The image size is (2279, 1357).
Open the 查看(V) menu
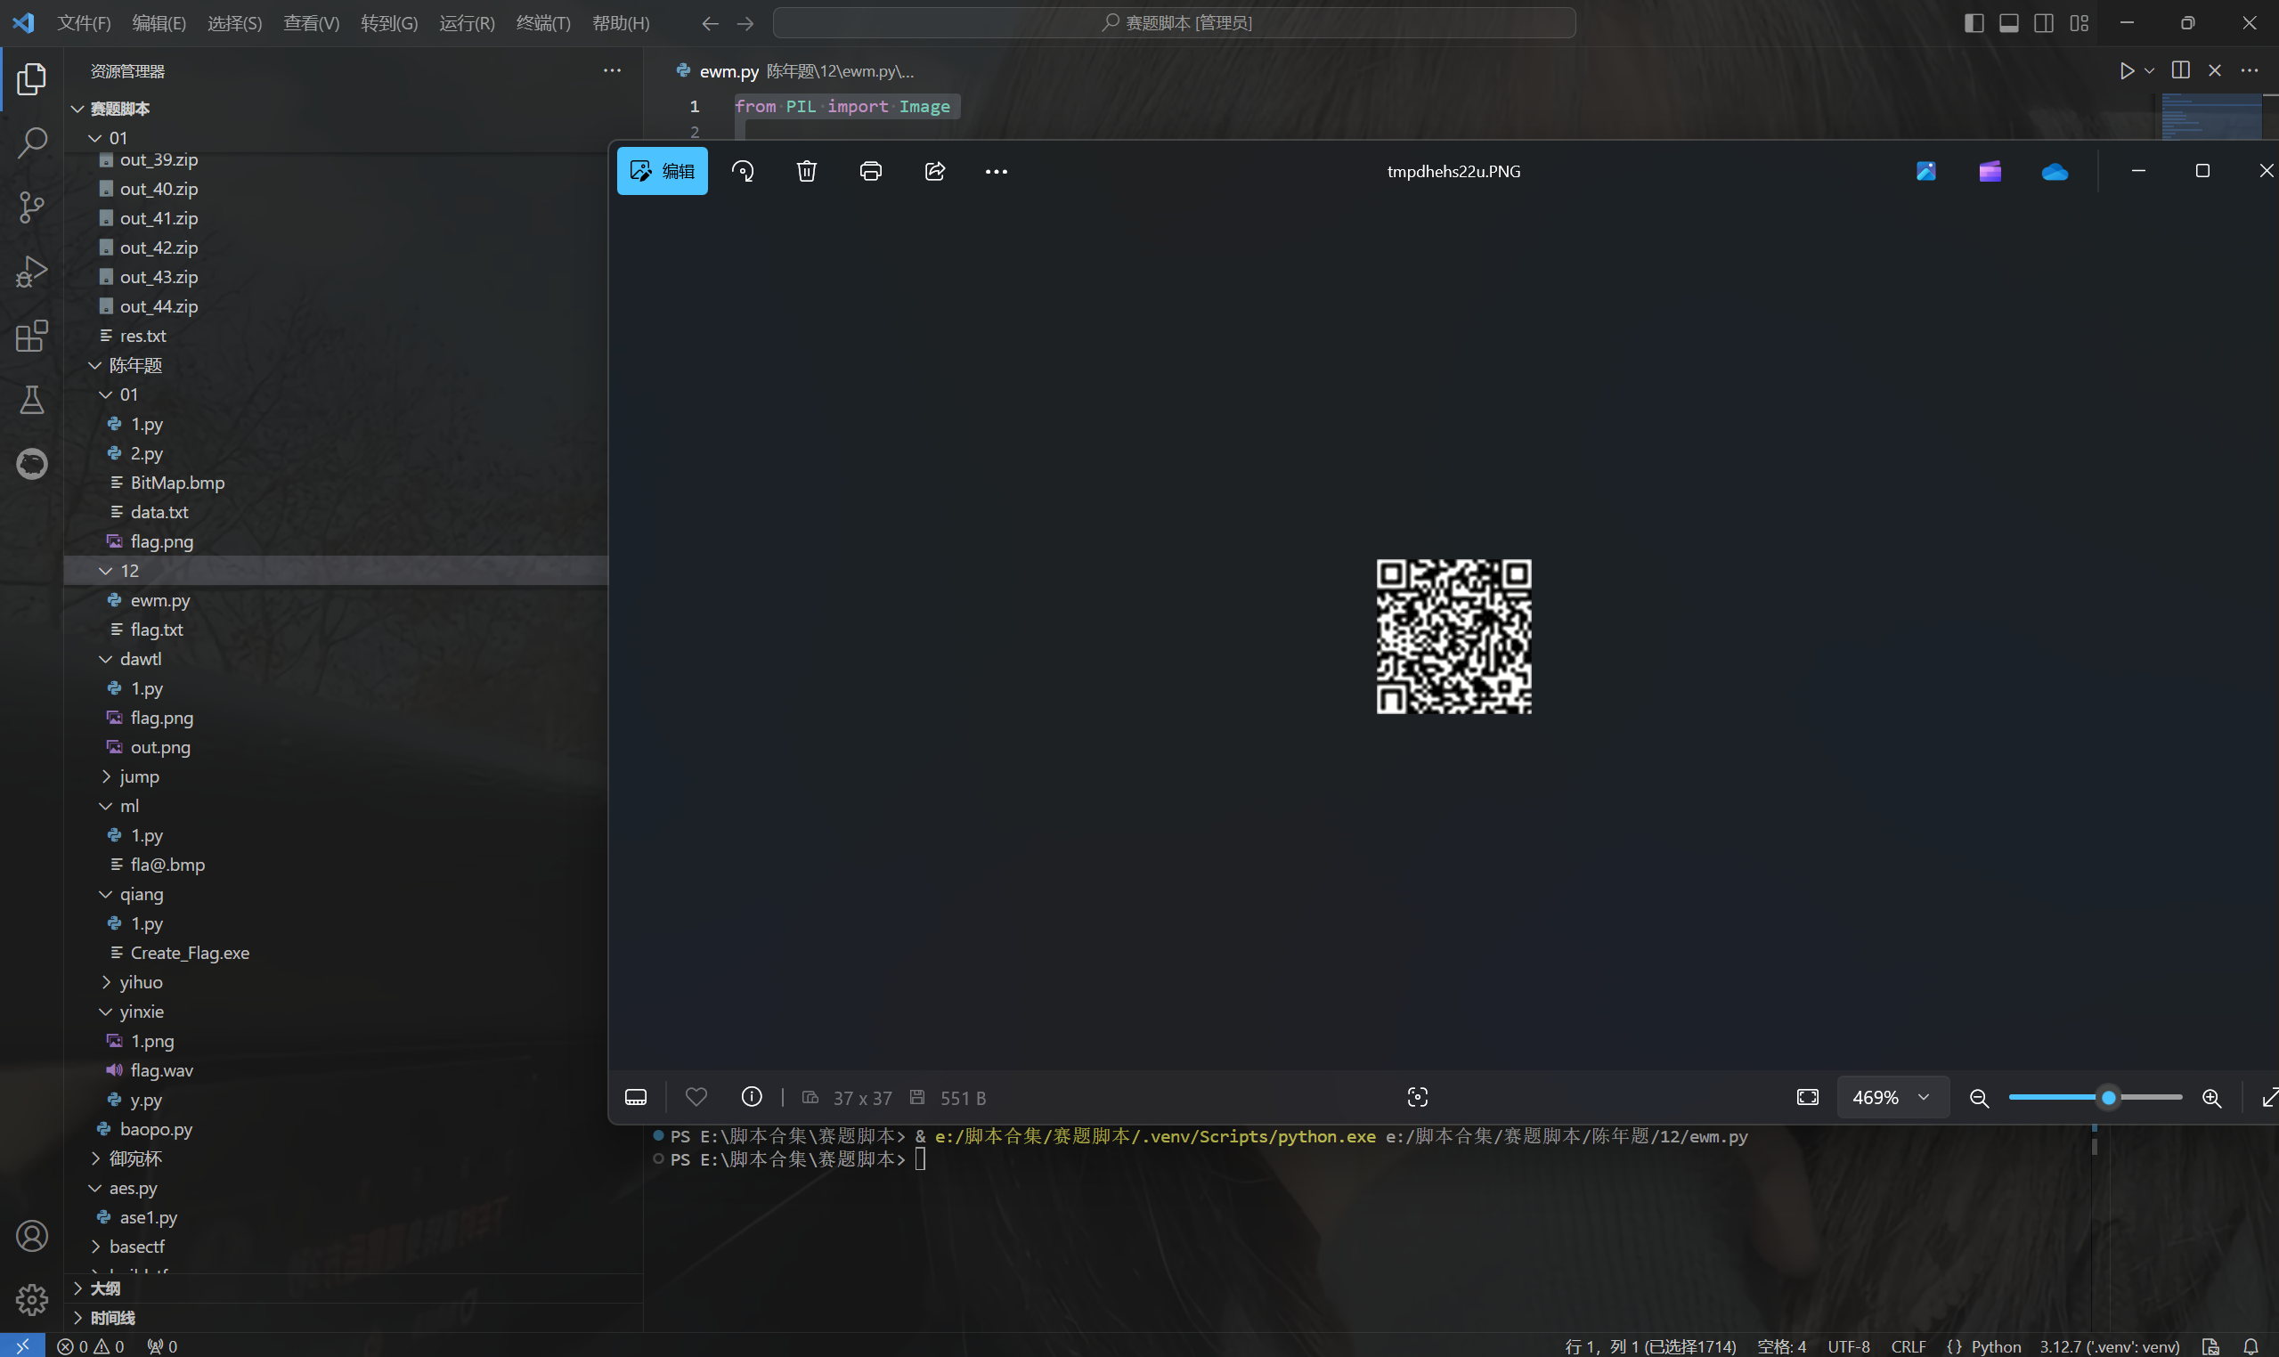(x=312, y=23)
